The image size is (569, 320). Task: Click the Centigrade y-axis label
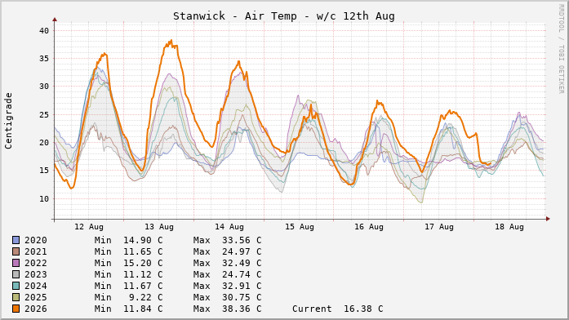point(8,121)
